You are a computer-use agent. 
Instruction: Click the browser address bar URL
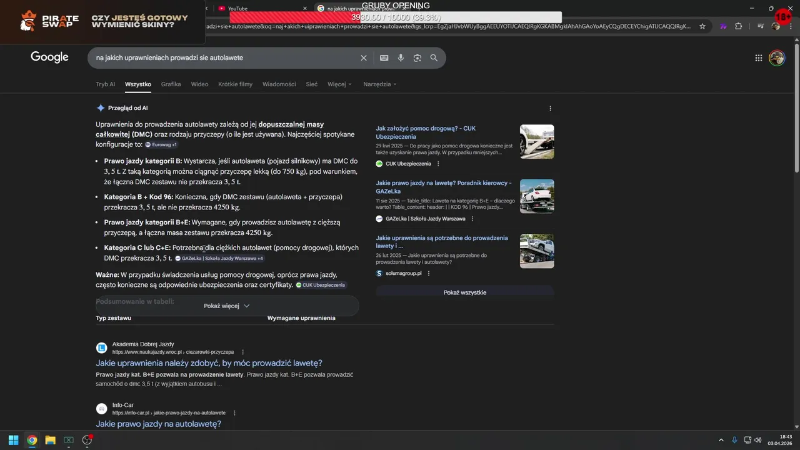[x=447, y=26]
